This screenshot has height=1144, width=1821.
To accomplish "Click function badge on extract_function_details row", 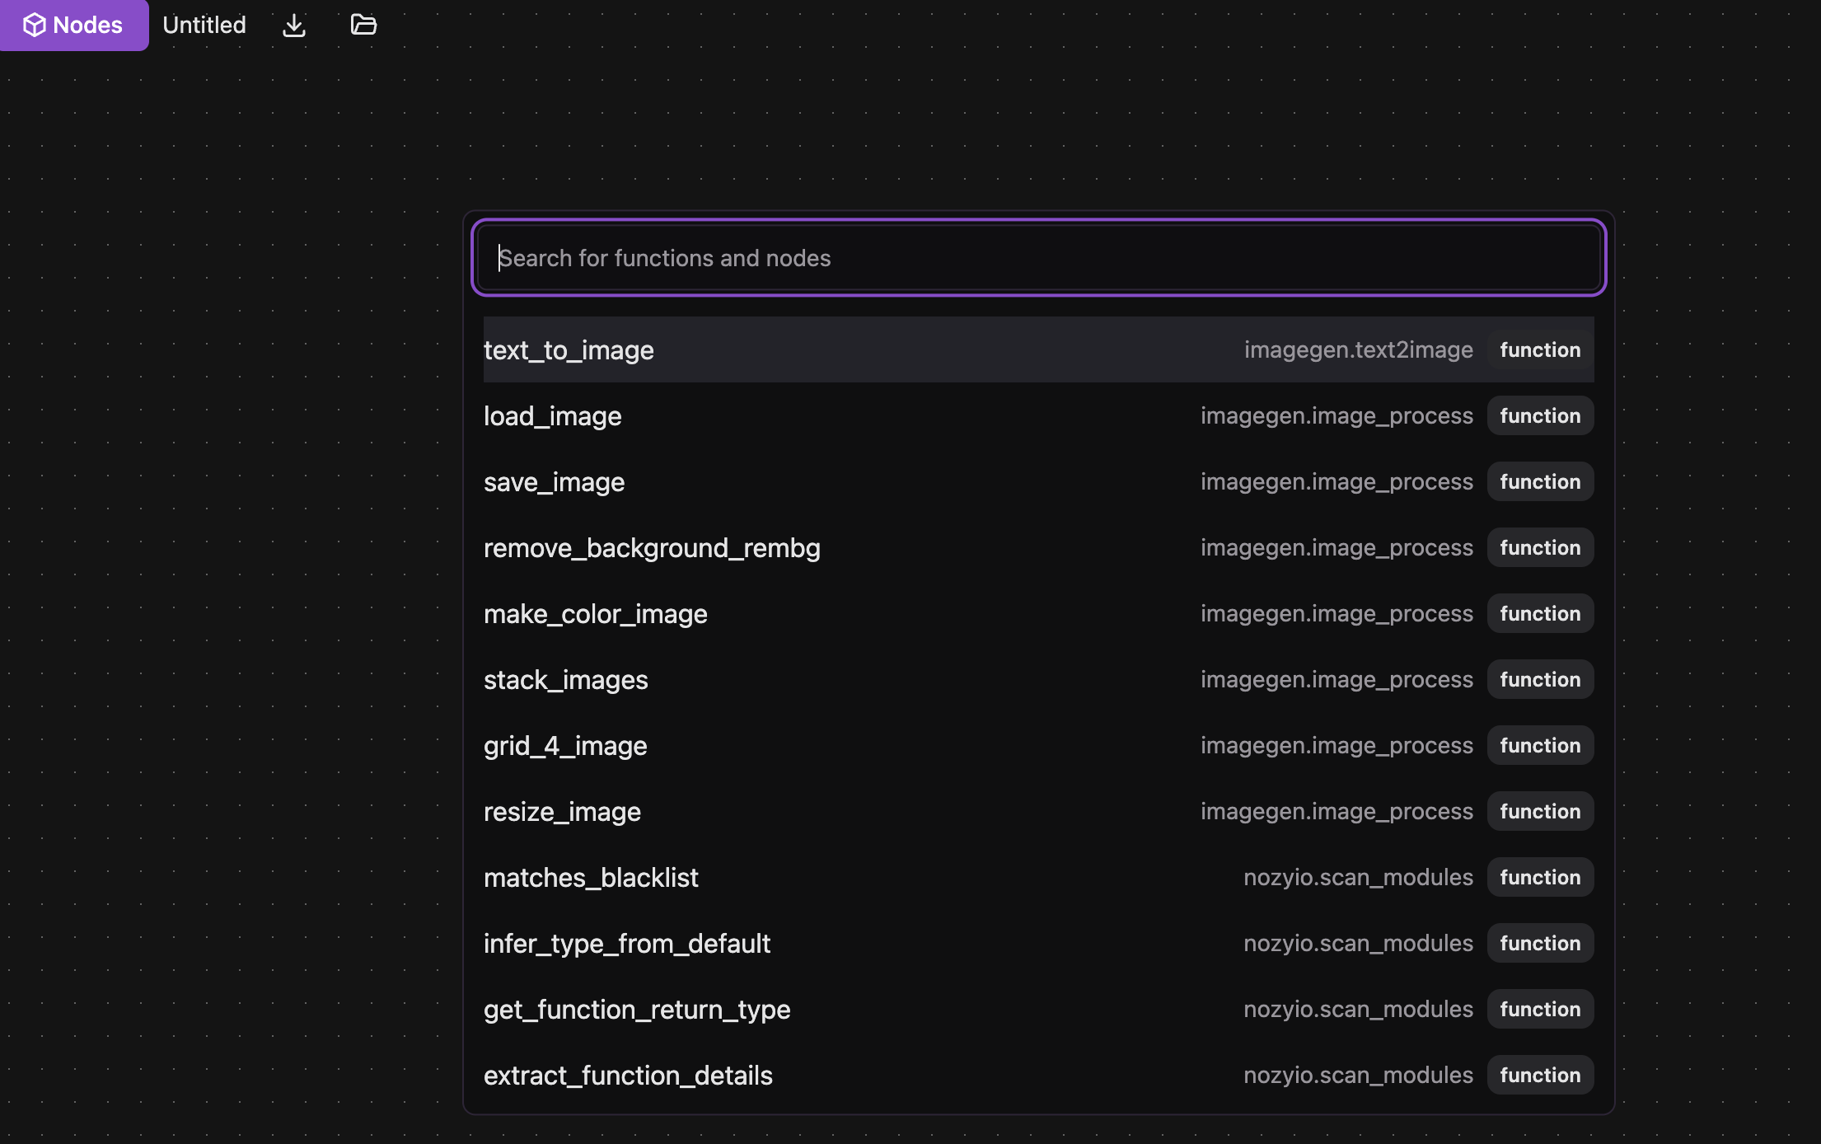I will coord(1540,1075).
